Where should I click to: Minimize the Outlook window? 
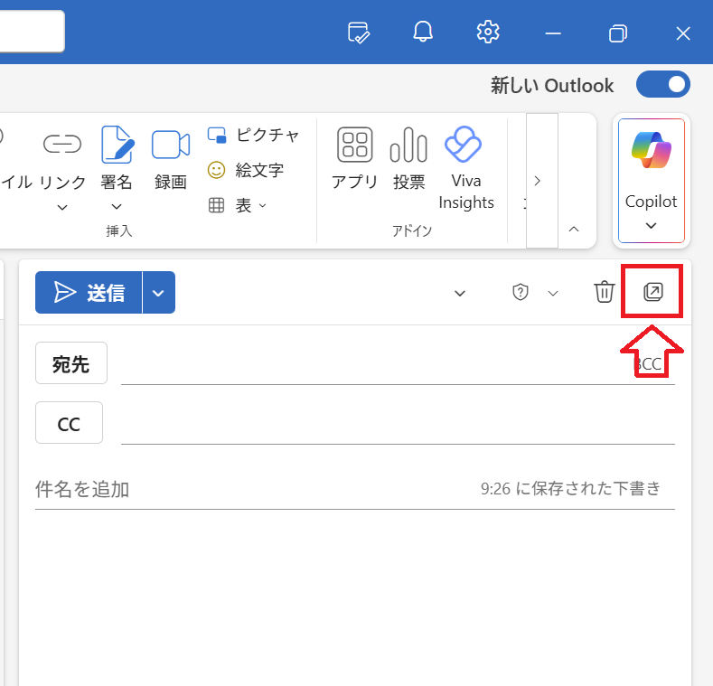553,33
